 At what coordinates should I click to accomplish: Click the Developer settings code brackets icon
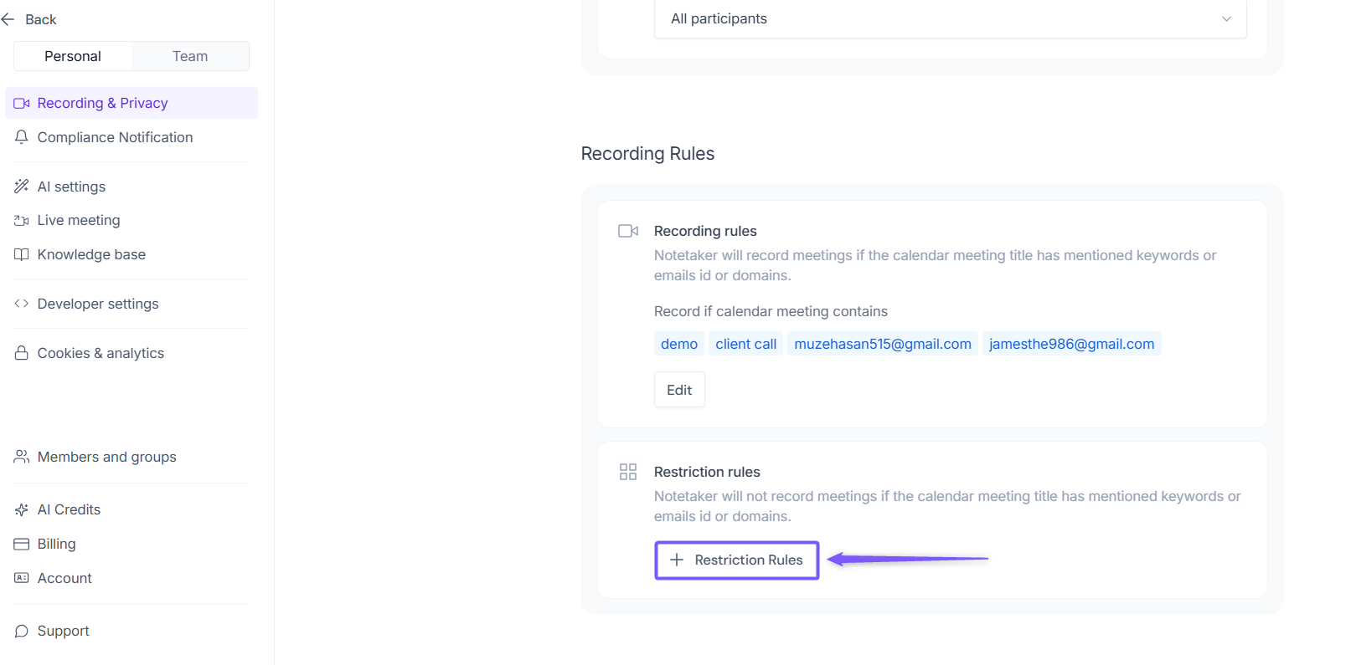coord(22,304)
